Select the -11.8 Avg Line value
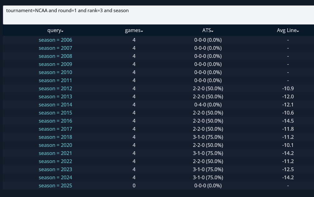Viewport: 314px width, 197px height. 288,129
